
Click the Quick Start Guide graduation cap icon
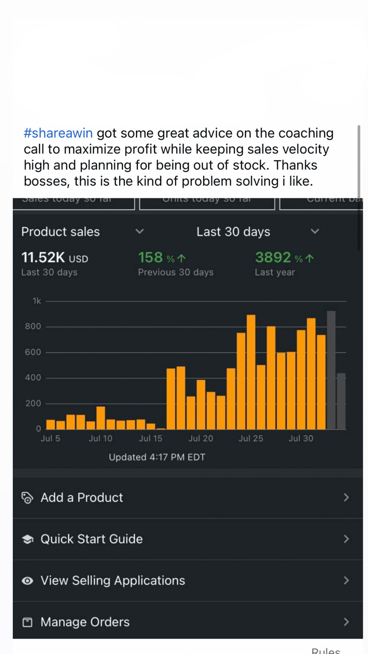point(27,539)
